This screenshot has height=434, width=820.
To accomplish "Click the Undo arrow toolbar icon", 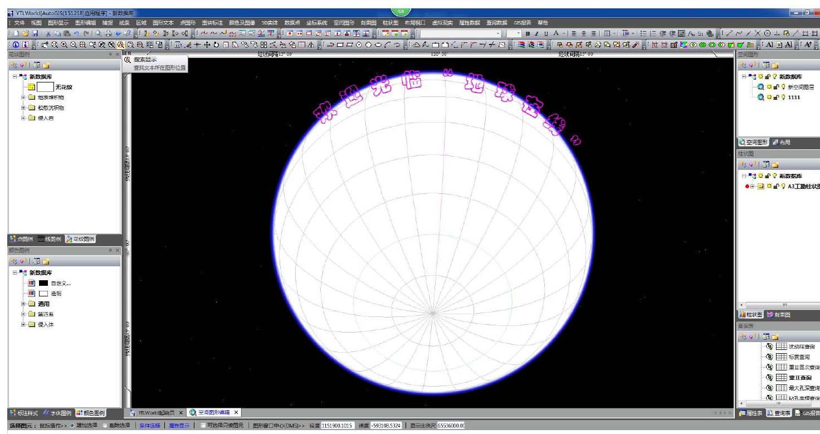I will [x=76, y=33].
